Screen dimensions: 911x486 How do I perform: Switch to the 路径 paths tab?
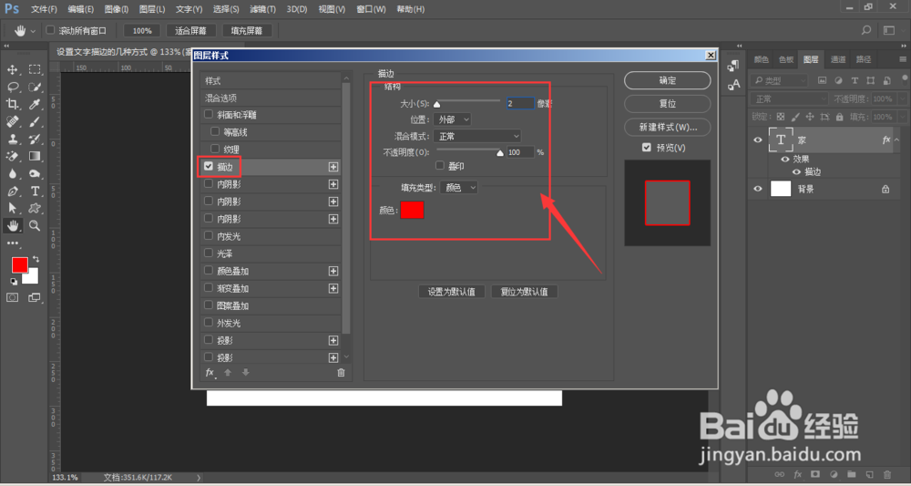864,59
